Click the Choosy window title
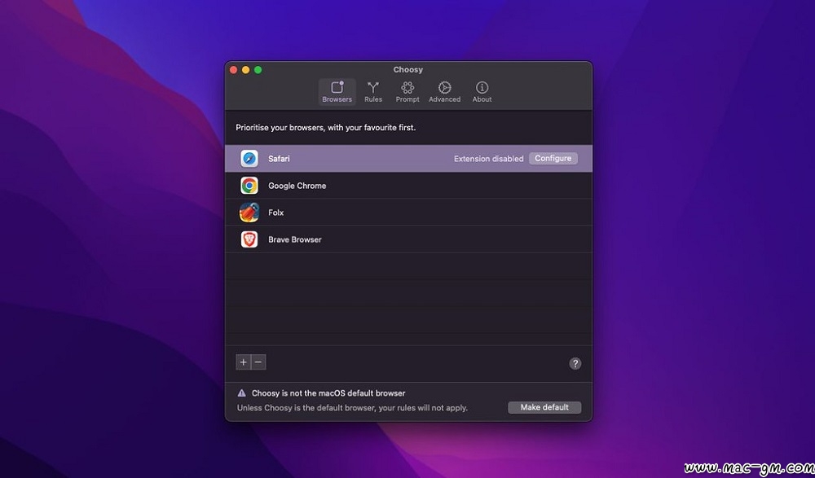Image resolution: width=815 pixels, height=478 pixels. tap(408, 69)
